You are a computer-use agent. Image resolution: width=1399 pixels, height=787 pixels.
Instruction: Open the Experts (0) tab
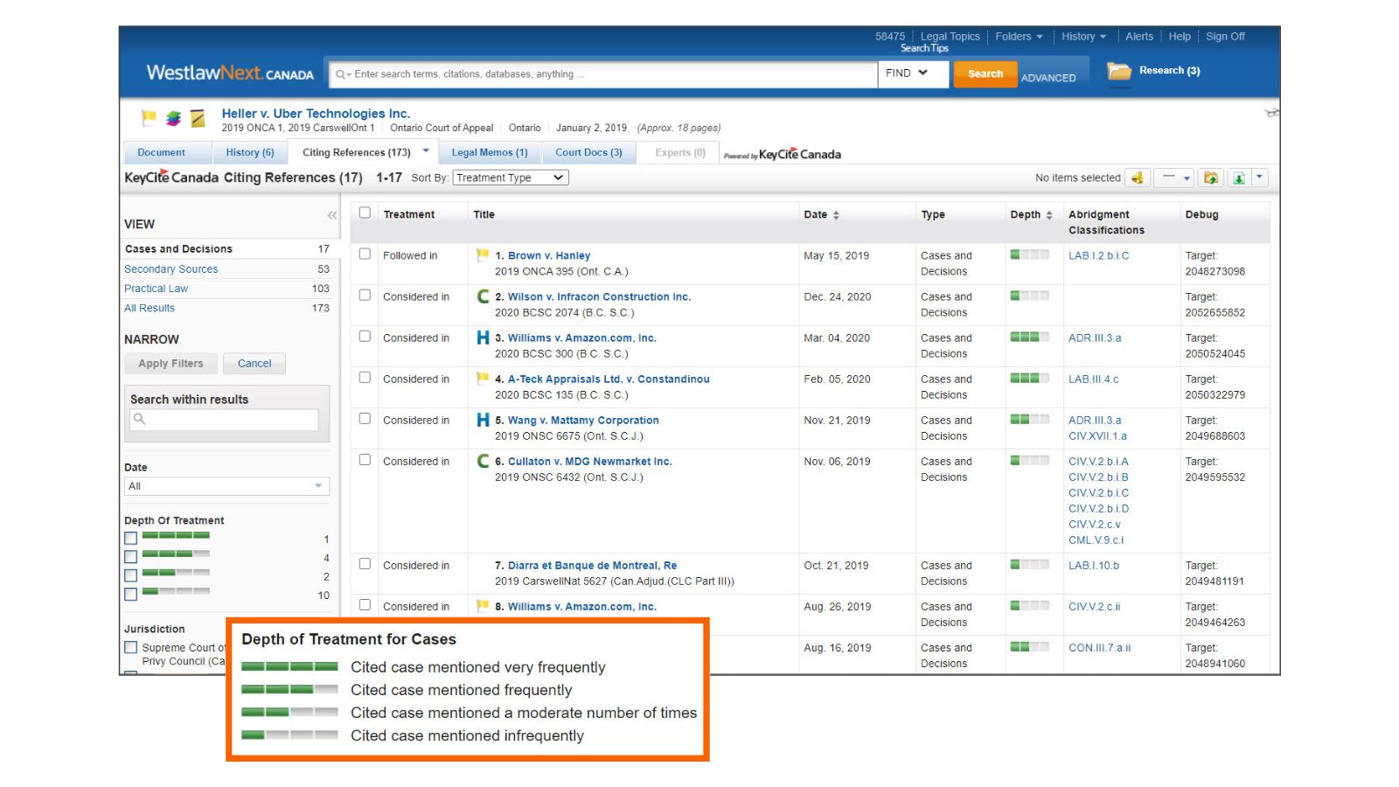pyautogui.click(x=680, y=152)
